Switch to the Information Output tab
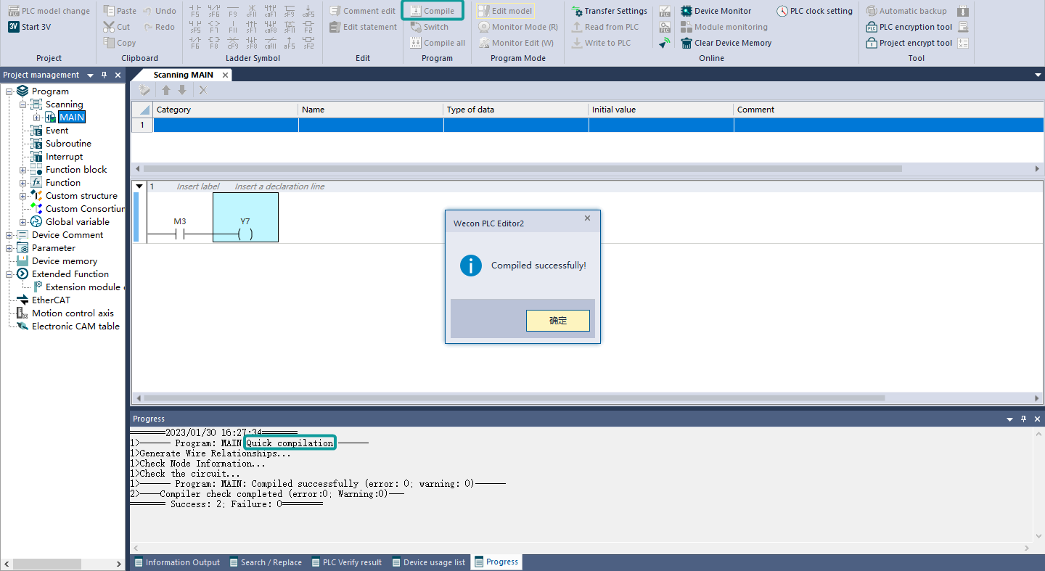This screenshot has height=571, width=1045. [176, 562]
